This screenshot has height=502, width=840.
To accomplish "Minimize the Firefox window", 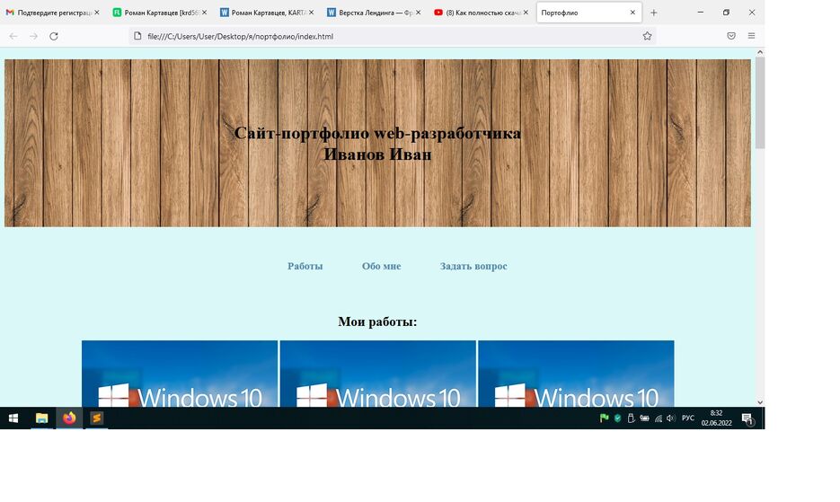I will pos(700,13).
